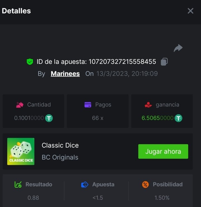Click the share arrow icon
The width and height of the screenshot is (201, 207).
click(x=178, y=48)
